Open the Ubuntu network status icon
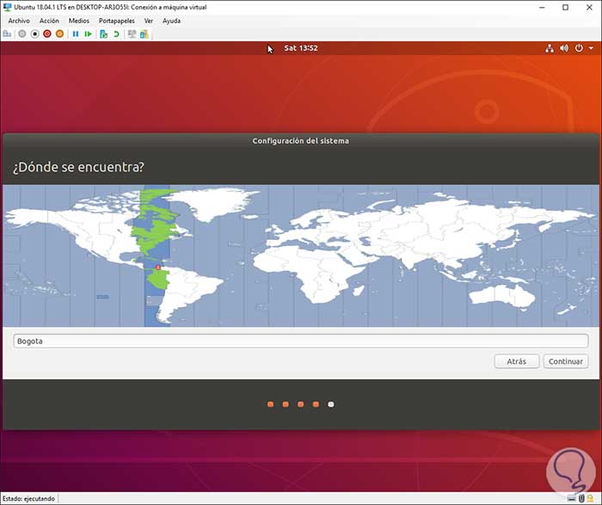The width and height of the screenshot is (602, 505). tap(550, 48)
